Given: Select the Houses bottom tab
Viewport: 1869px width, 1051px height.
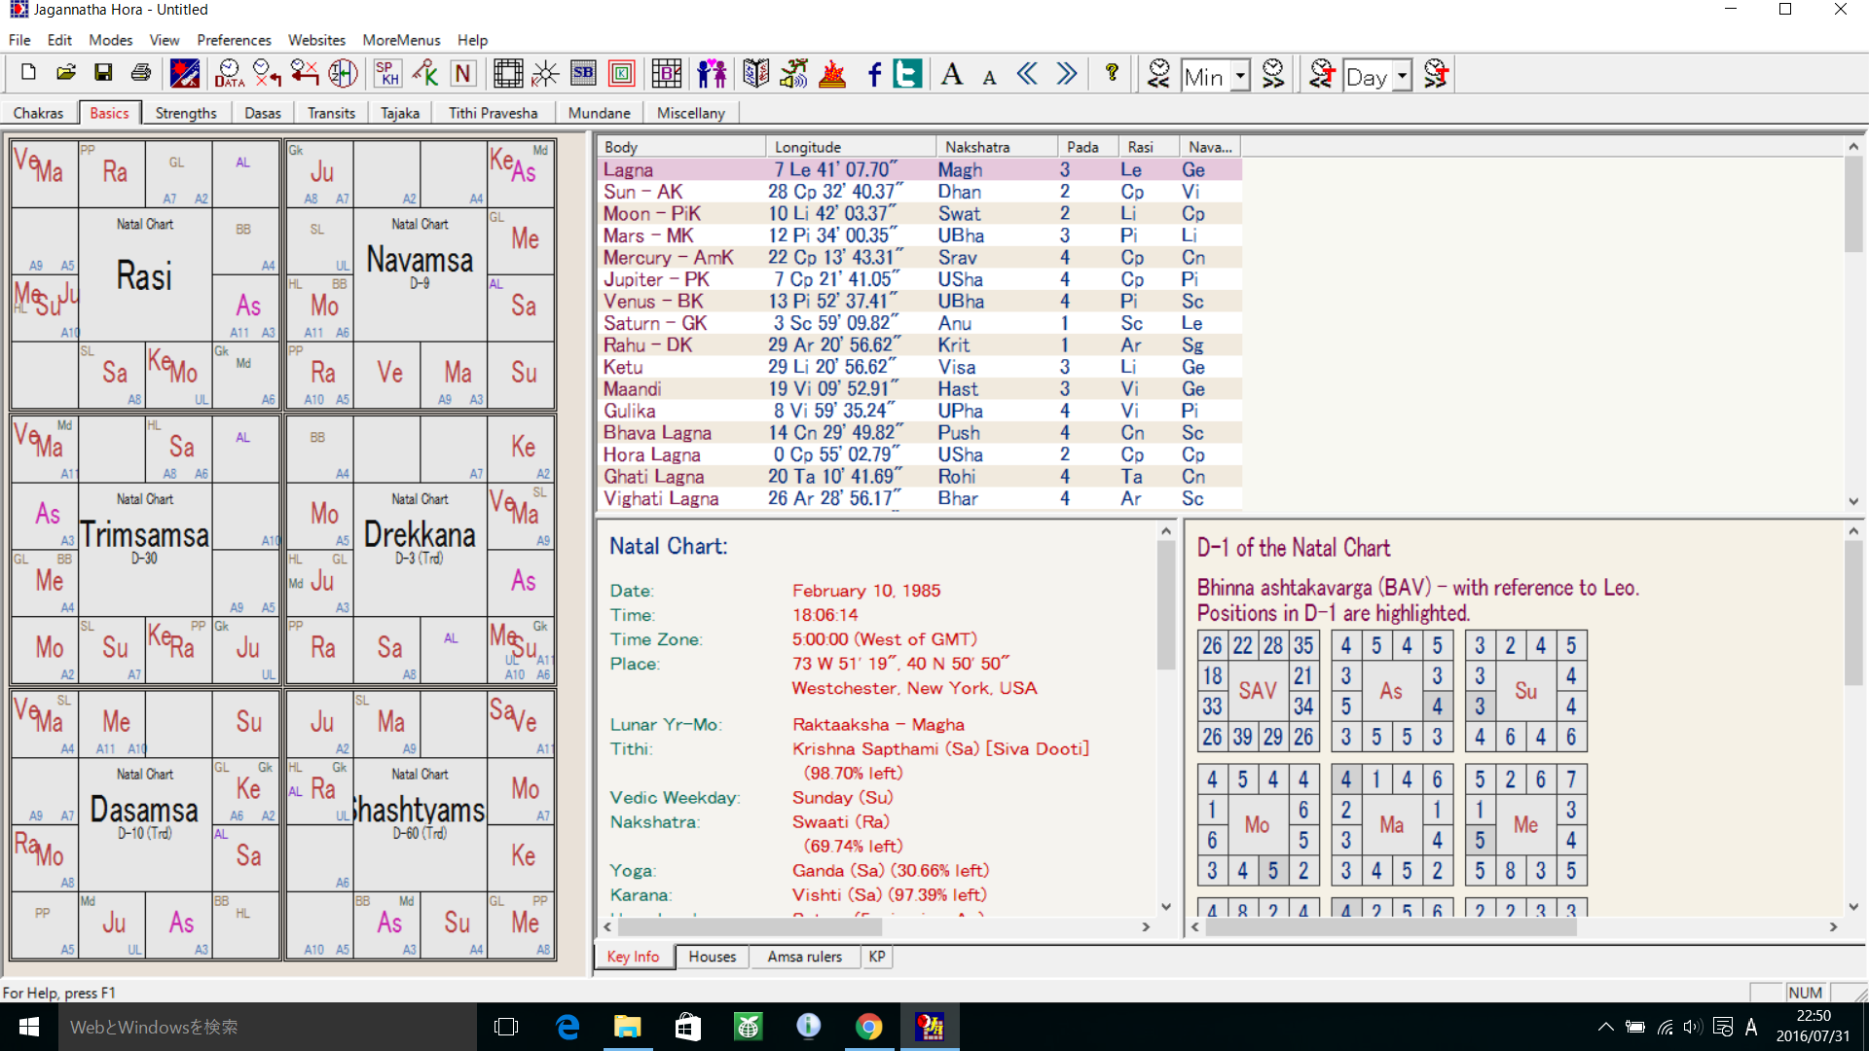Looking at the screenshot, I should click(712, 957).
